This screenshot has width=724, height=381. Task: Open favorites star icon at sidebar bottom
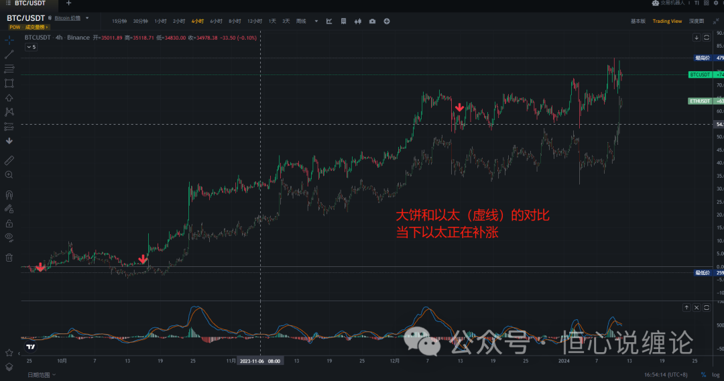9,353
